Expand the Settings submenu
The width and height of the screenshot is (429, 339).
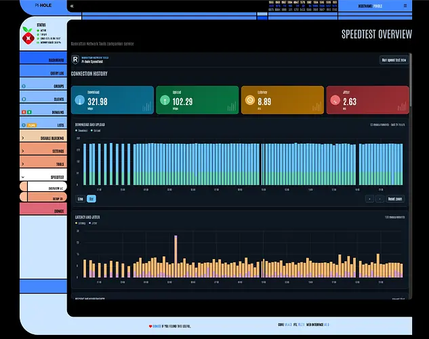43,149
